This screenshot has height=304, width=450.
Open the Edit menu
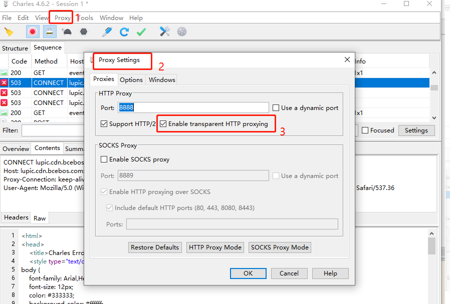pyautogui.click(x=23, y=17)
